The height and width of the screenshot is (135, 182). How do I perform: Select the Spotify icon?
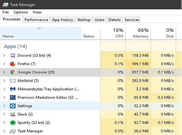13,123
